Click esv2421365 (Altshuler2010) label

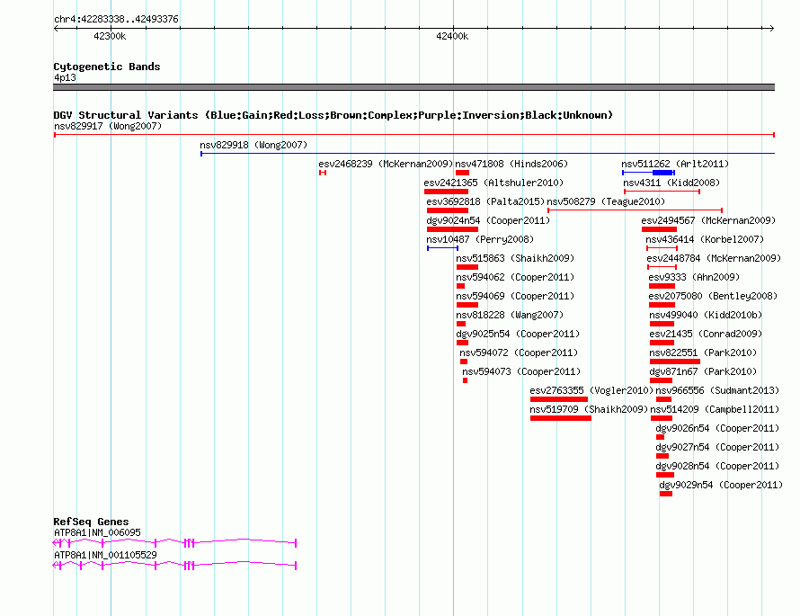(x=493, y=183)
